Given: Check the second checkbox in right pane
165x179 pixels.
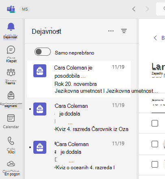Looking at the screenshot, I should (155, 144).
